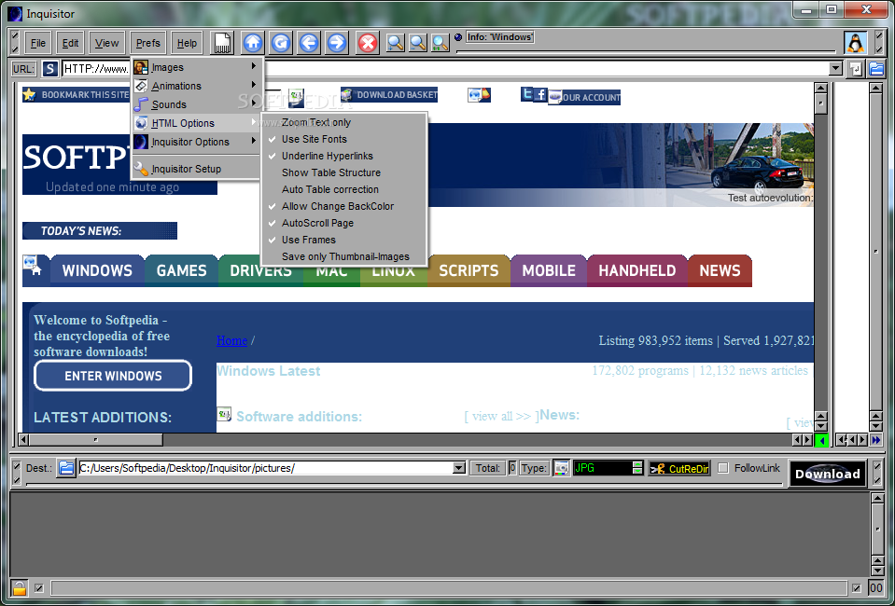Click ENTER WINDOWS button on webpage
Viewport: 895px width, 606px height.
point(113,376)
